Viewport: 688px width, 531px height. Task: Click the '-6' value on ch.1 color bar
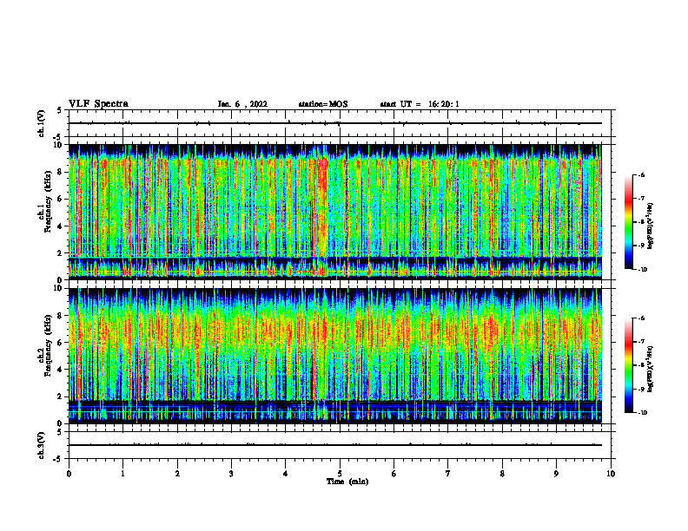pos(641,174)
